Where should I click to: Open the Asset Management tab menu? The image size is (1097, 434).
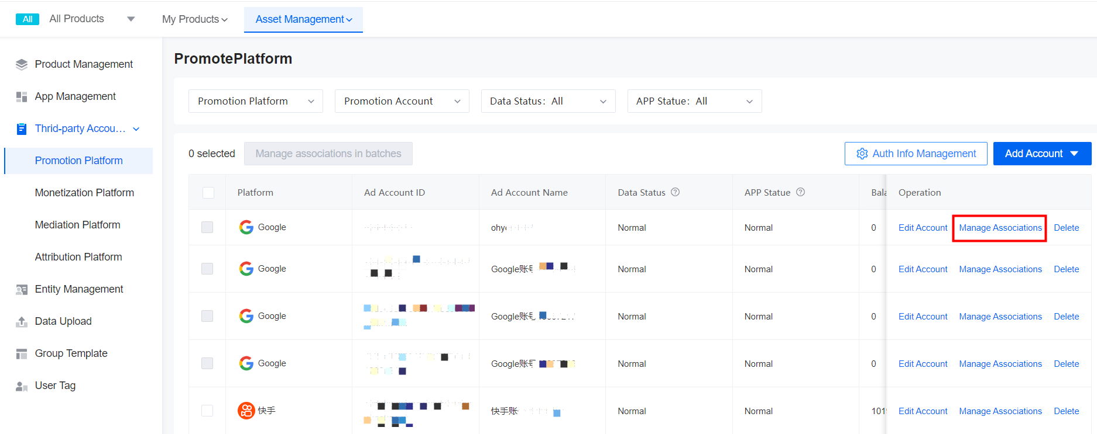point(303,19)
